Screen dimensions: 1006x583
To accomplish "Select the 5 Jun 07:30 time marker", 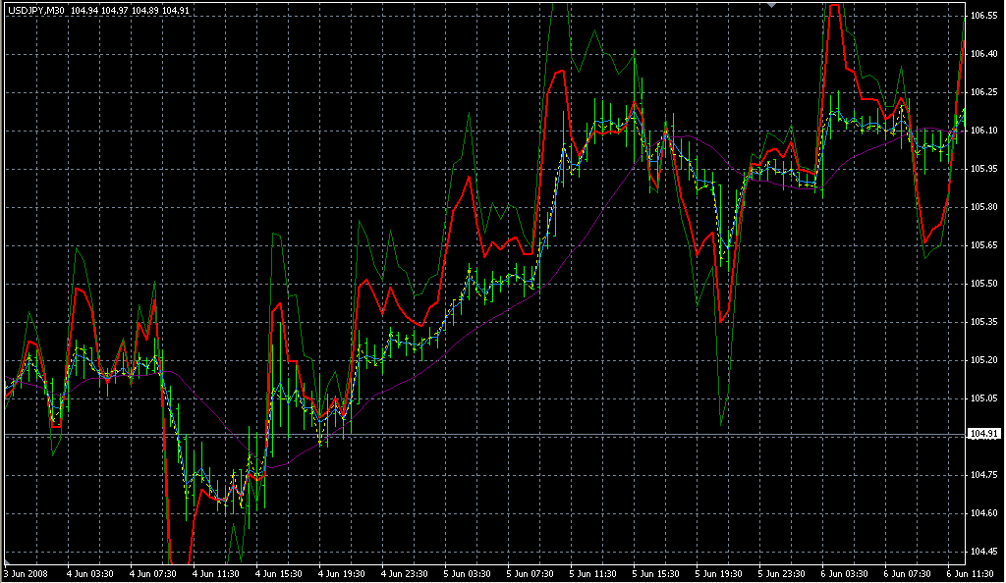I will click(x=530, y=573).
